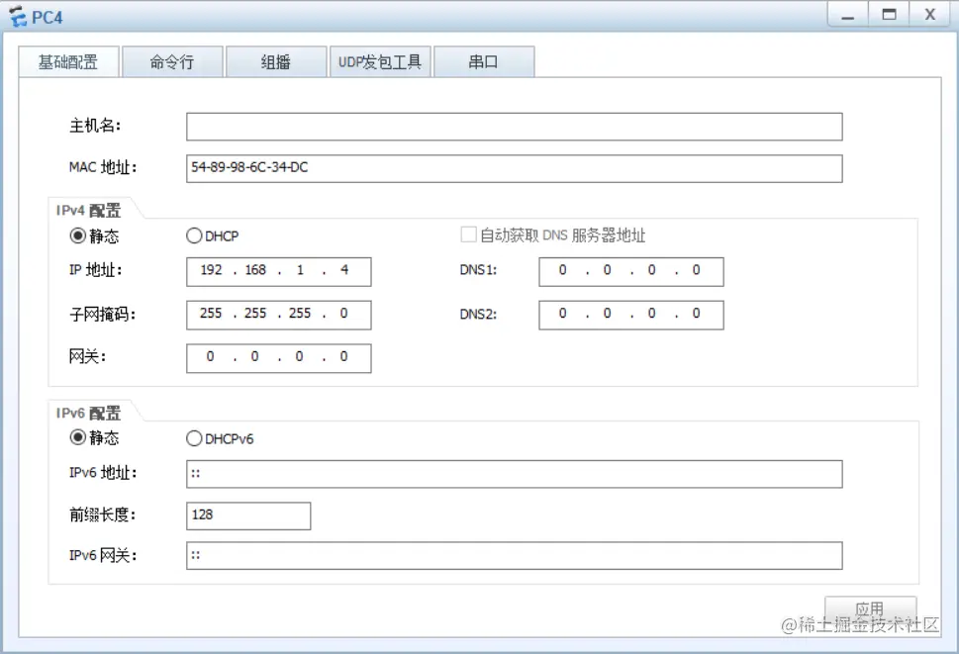This screenshot has height=654, width=959.
Task: Click the IP 地址 field 192.168.1.4
Action: (x=279, y=271)
